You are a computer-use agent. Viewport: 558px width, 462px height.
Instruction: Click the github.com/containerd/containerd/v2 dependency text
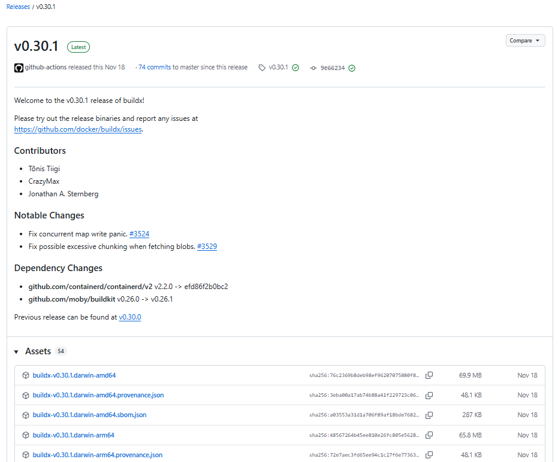91,287
